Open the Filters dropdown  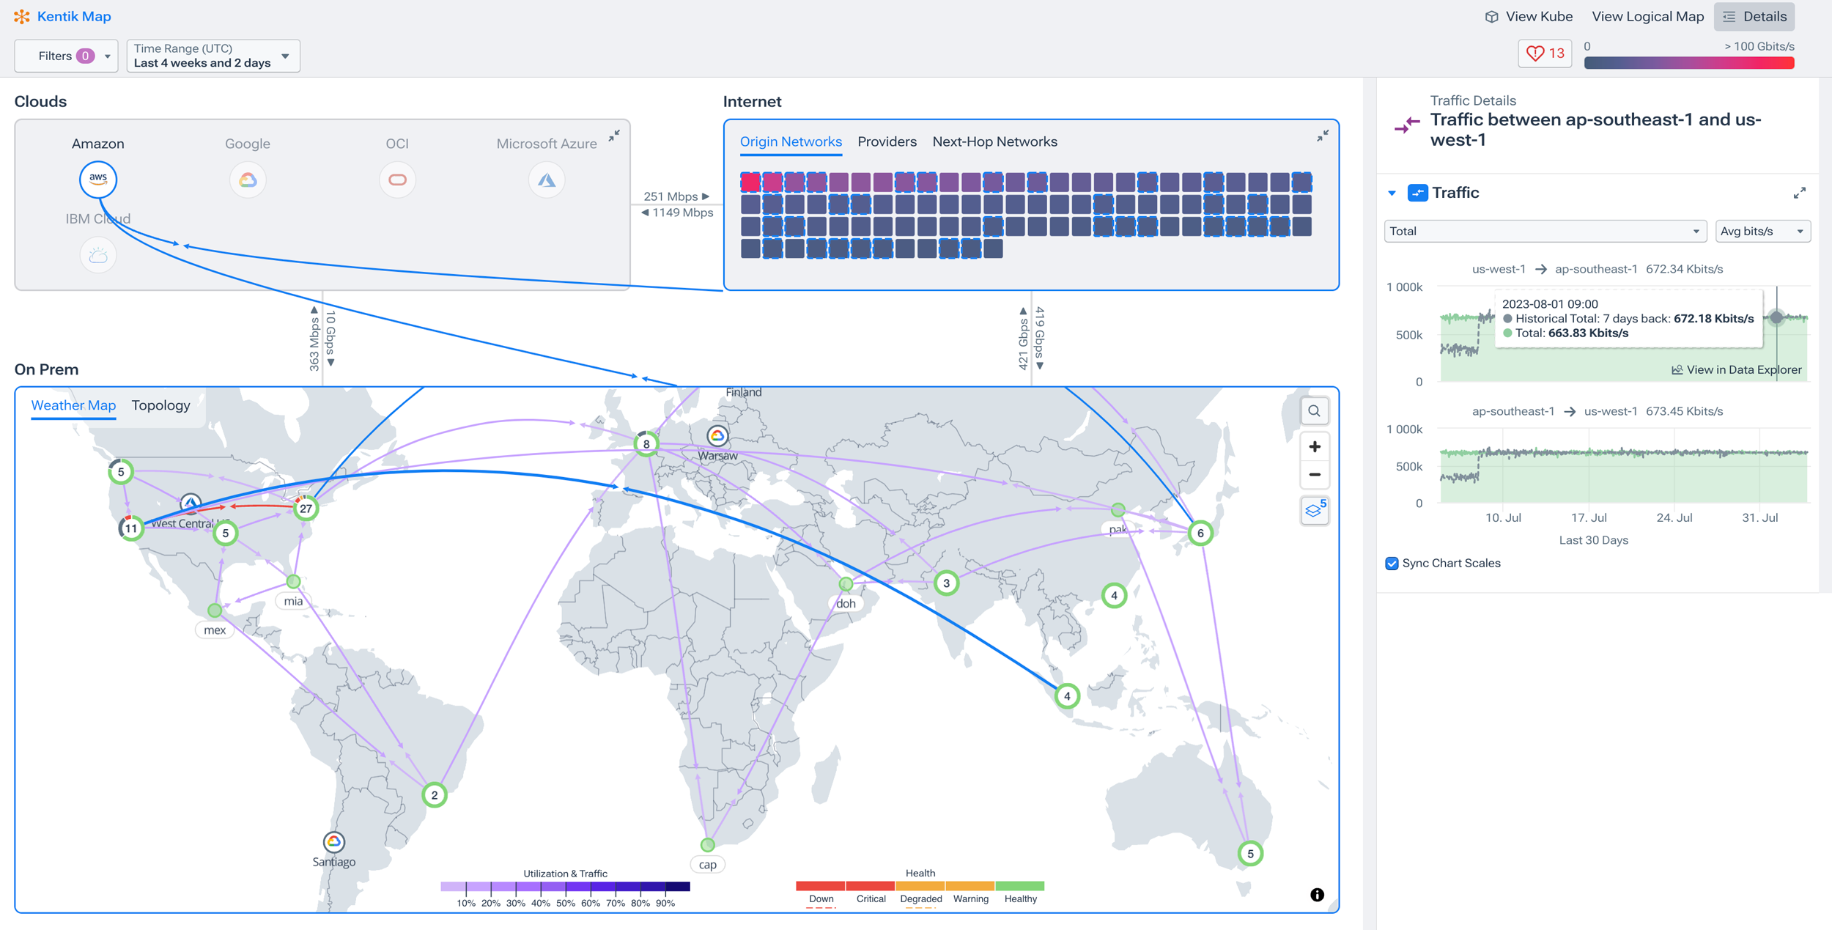66,55
